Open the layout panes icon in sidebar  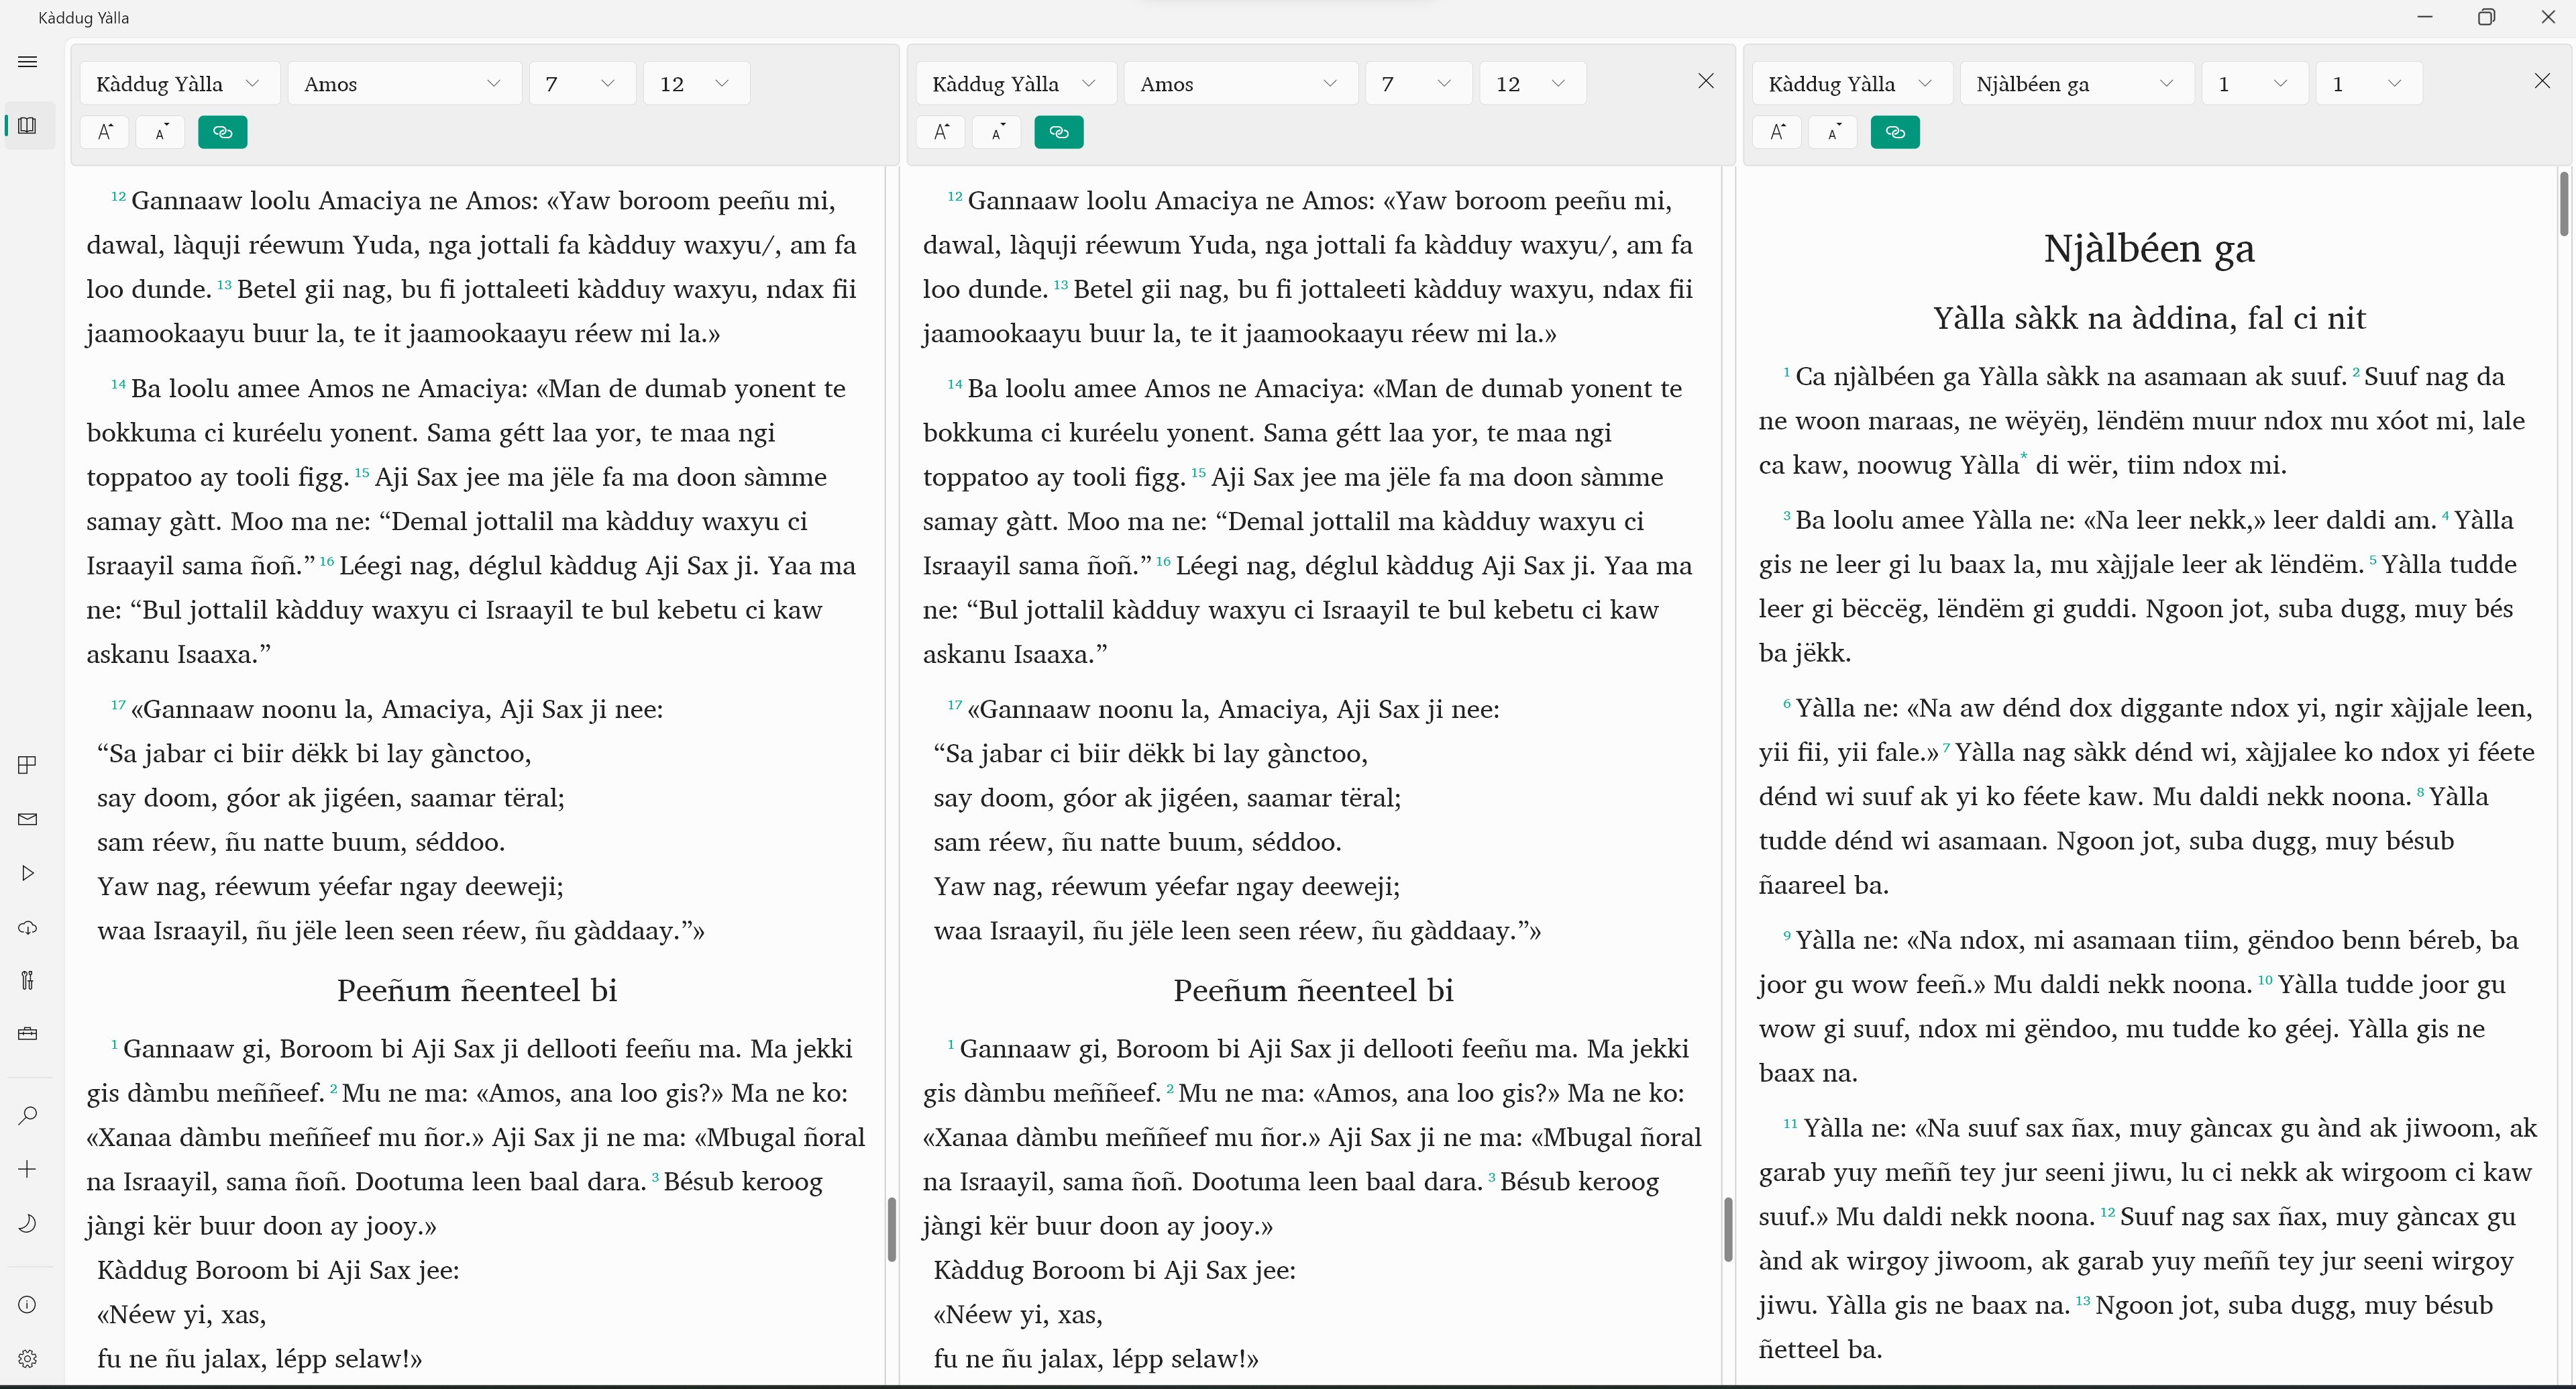pyautogui.click(x=28, y=765)
